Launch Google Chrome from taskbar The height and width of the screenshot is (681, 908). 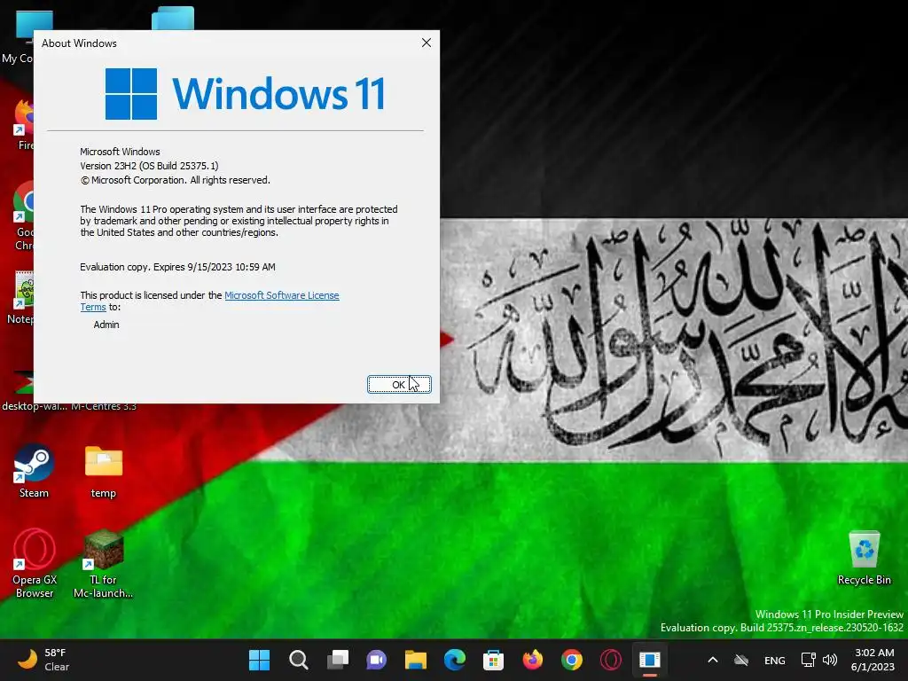572,660
